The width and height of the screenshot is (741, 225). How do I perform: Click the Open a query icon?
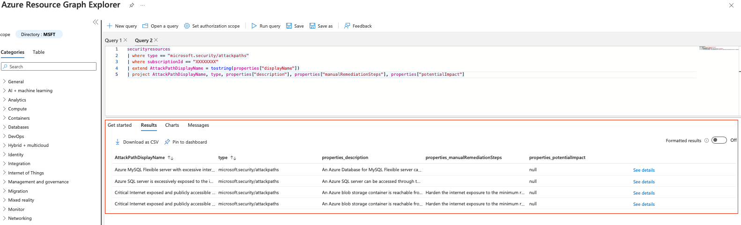145,26
